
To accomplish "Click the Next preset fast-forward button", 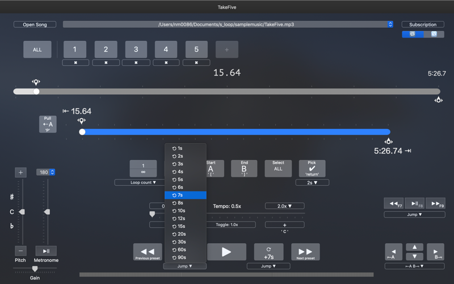I will tap(305, 252).
